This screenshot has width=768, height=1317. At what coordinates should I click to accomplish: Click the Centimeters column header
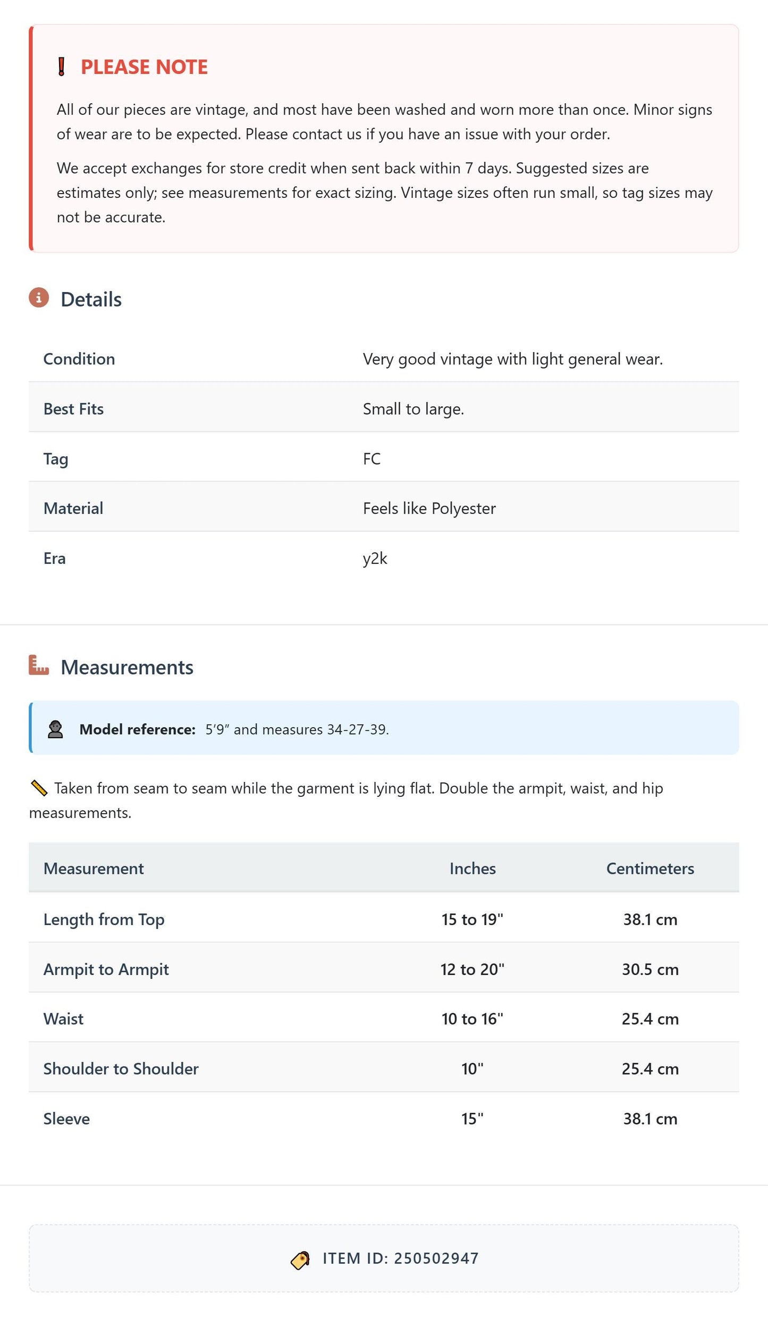pos(650,869)
